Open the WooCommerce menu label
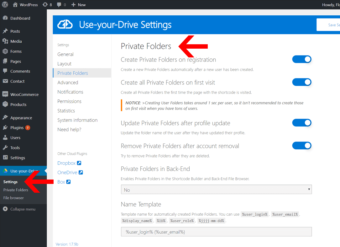Viewport: 340px width, 247px height. 24,94
